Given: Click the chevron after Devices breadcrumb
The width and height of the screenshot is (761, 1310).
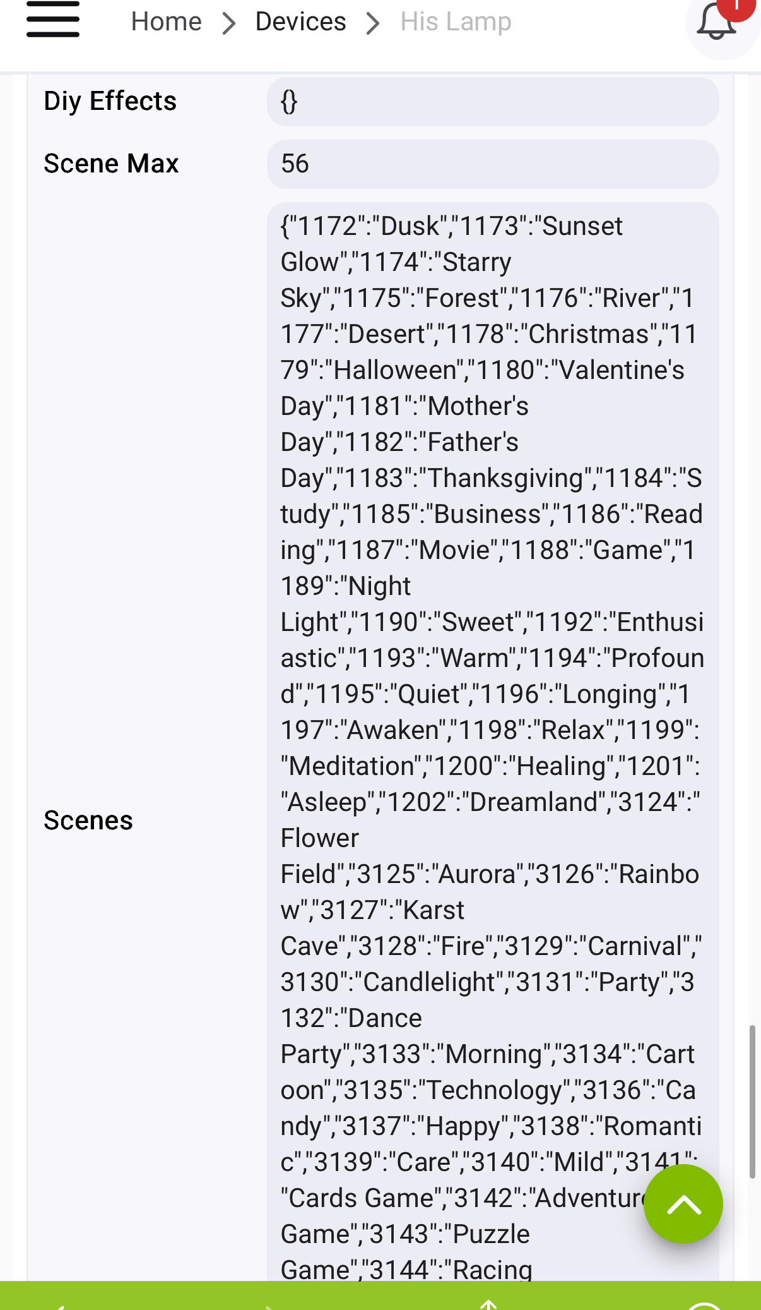Looking at the screenshot, I should click(374, 23).
